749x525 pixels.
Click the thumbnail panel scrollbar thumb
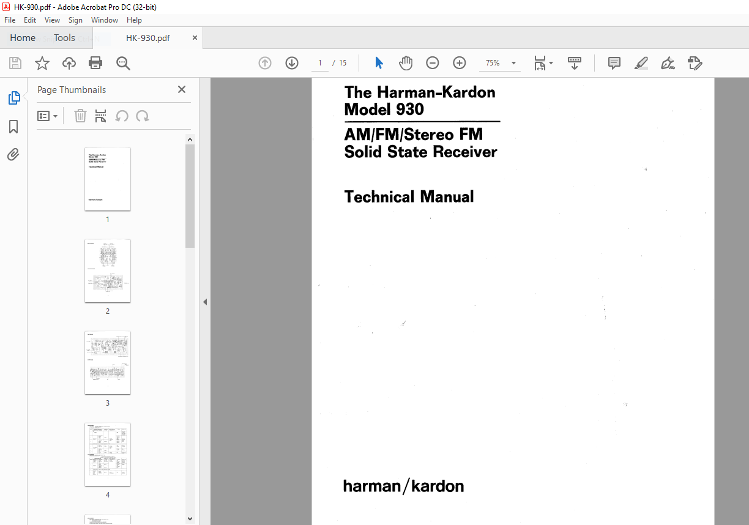tap(190, 196)
